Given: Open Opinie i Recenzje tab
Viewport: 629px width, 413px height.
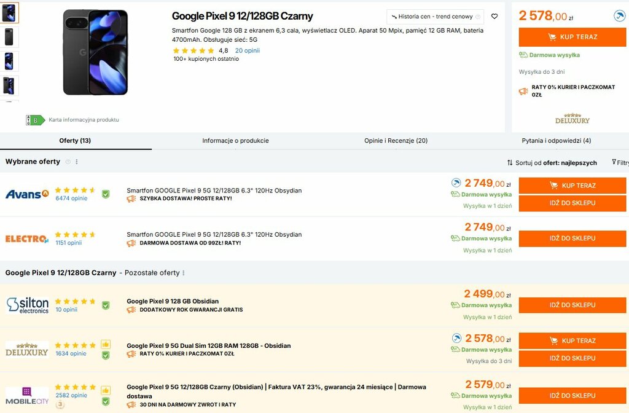Looking at the screenshot, I should (x=396, y=141).
